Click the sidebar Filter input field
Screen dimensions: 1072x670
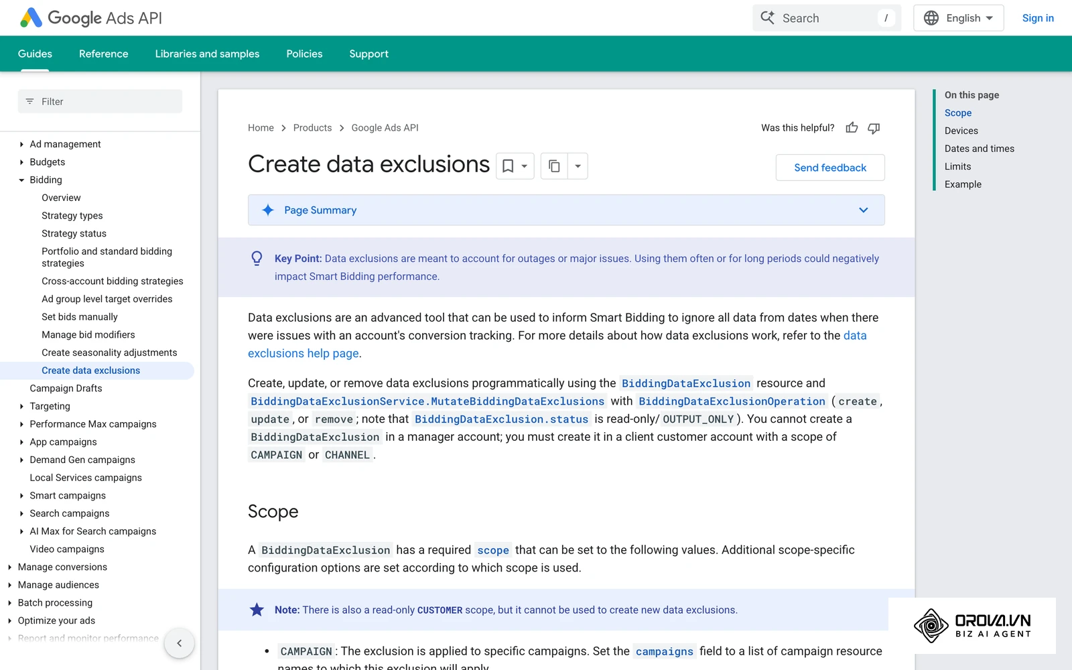(x=100, y=102)
